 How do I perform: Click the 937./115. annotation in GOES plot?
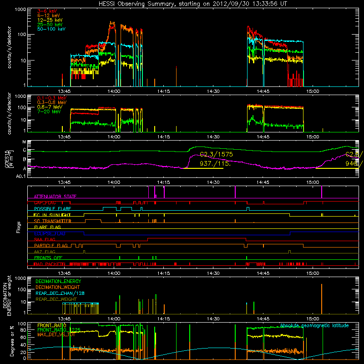click(x=215, y=164)
